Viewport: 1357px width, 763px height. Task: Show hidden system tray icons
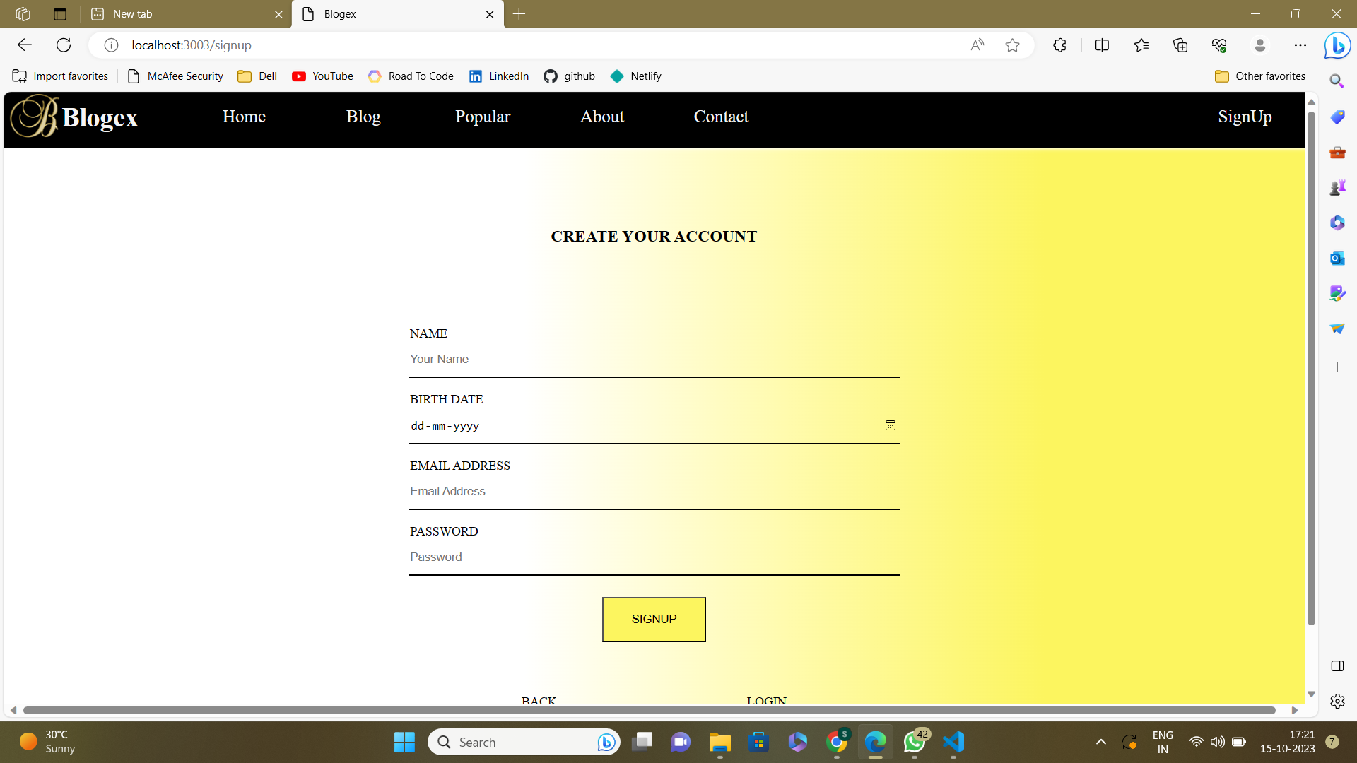point(1100,742)
